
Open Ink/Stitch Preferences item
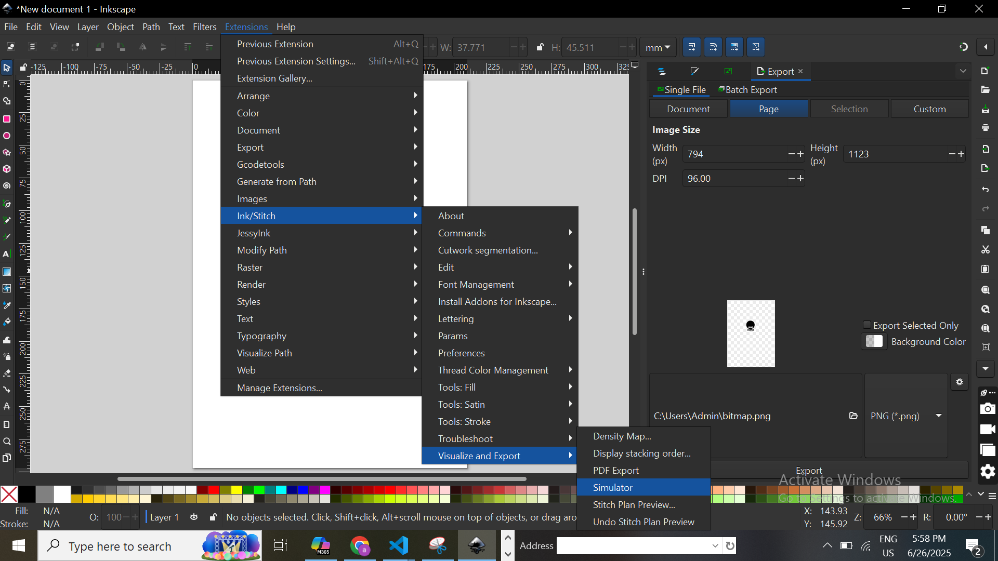click(500, 353)
